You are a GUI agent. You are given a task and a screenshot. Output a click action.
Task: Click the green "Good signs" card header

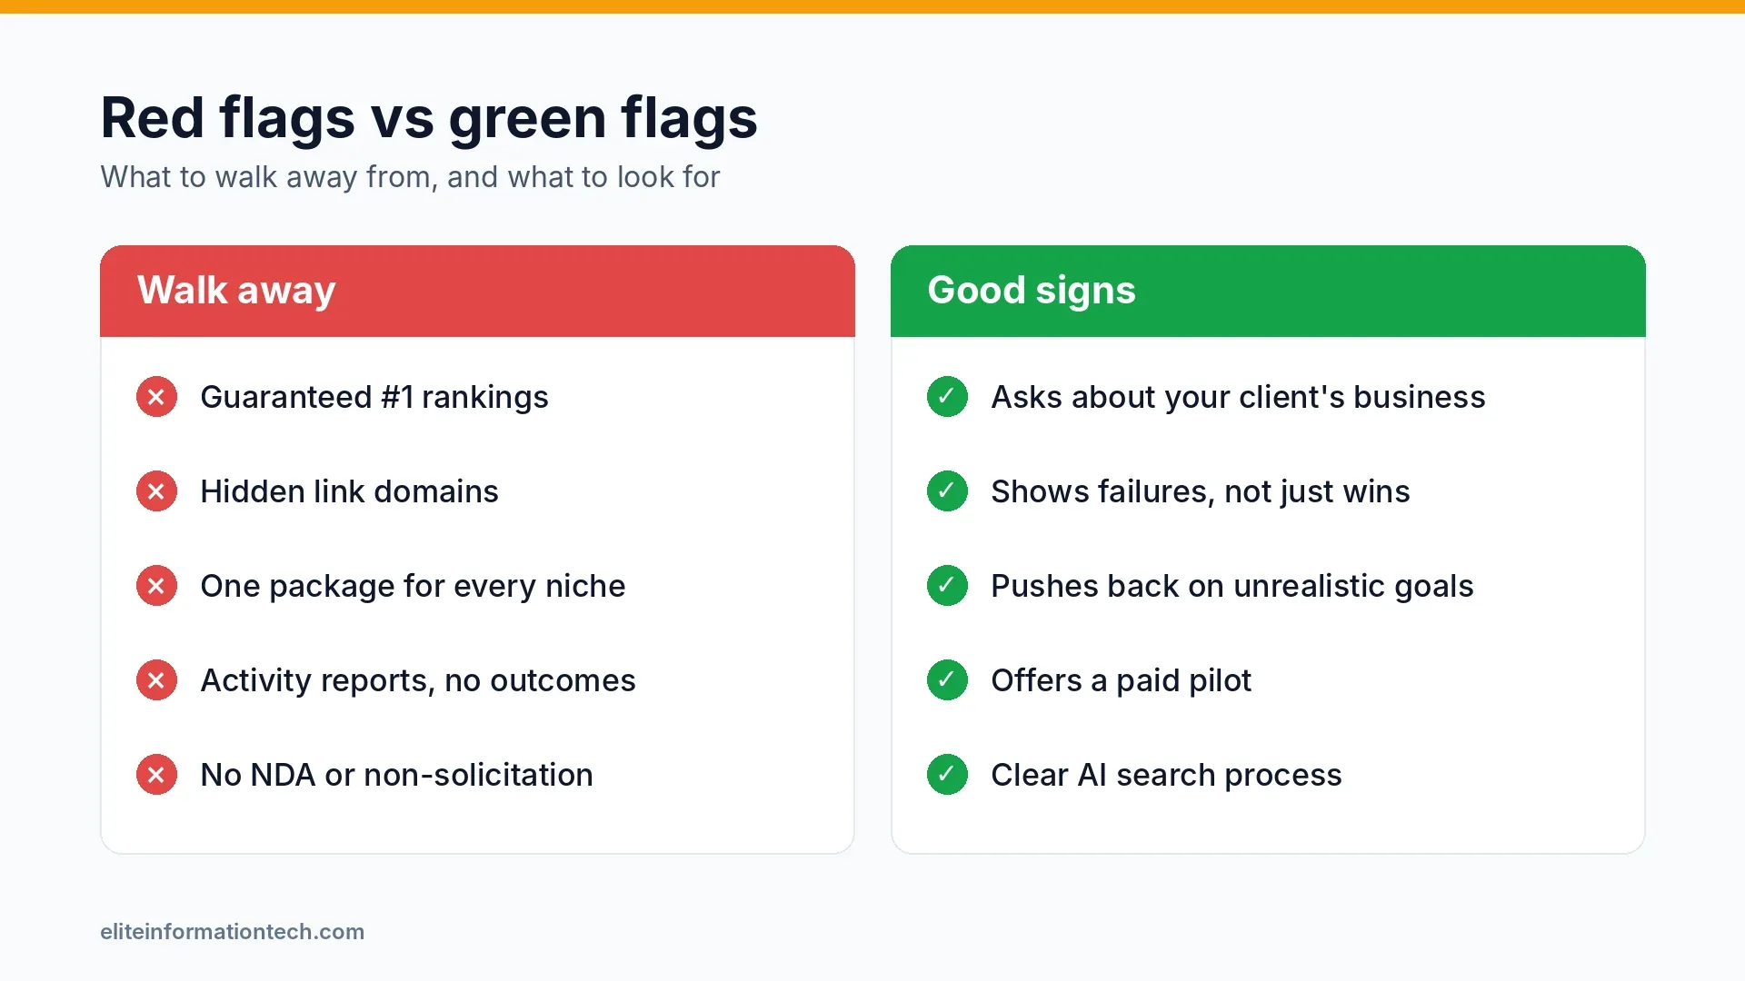click(1268, 291)
